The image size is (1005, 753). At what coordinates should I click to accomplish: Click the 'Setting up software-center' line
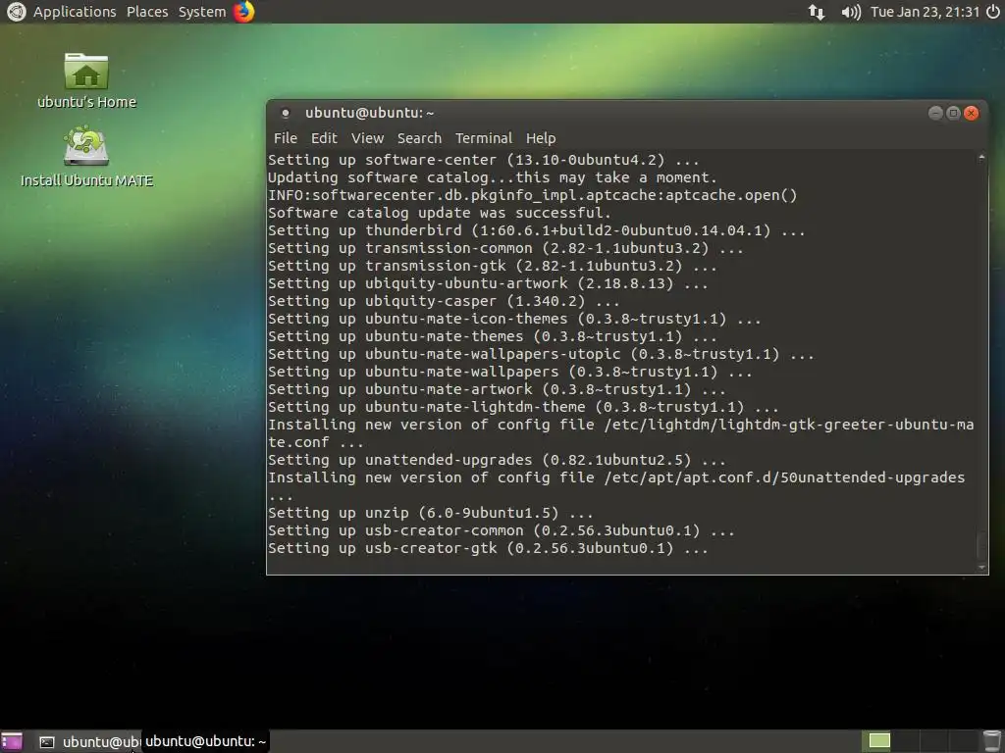point(483,160)
